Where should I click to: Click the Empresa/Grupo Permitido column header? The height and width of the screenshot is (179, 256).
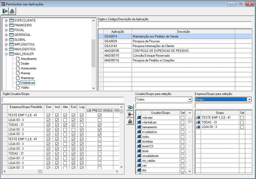(x=26, y=107)
